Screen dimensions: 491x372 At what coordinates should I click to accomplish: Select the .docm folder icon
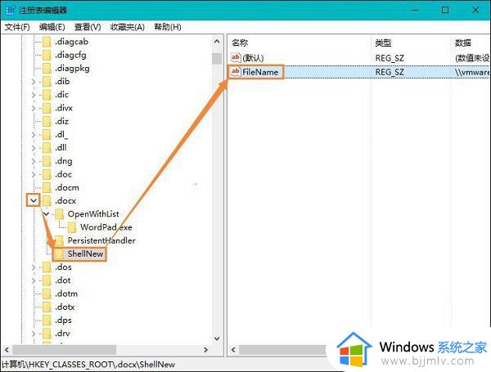pos(47,188)
